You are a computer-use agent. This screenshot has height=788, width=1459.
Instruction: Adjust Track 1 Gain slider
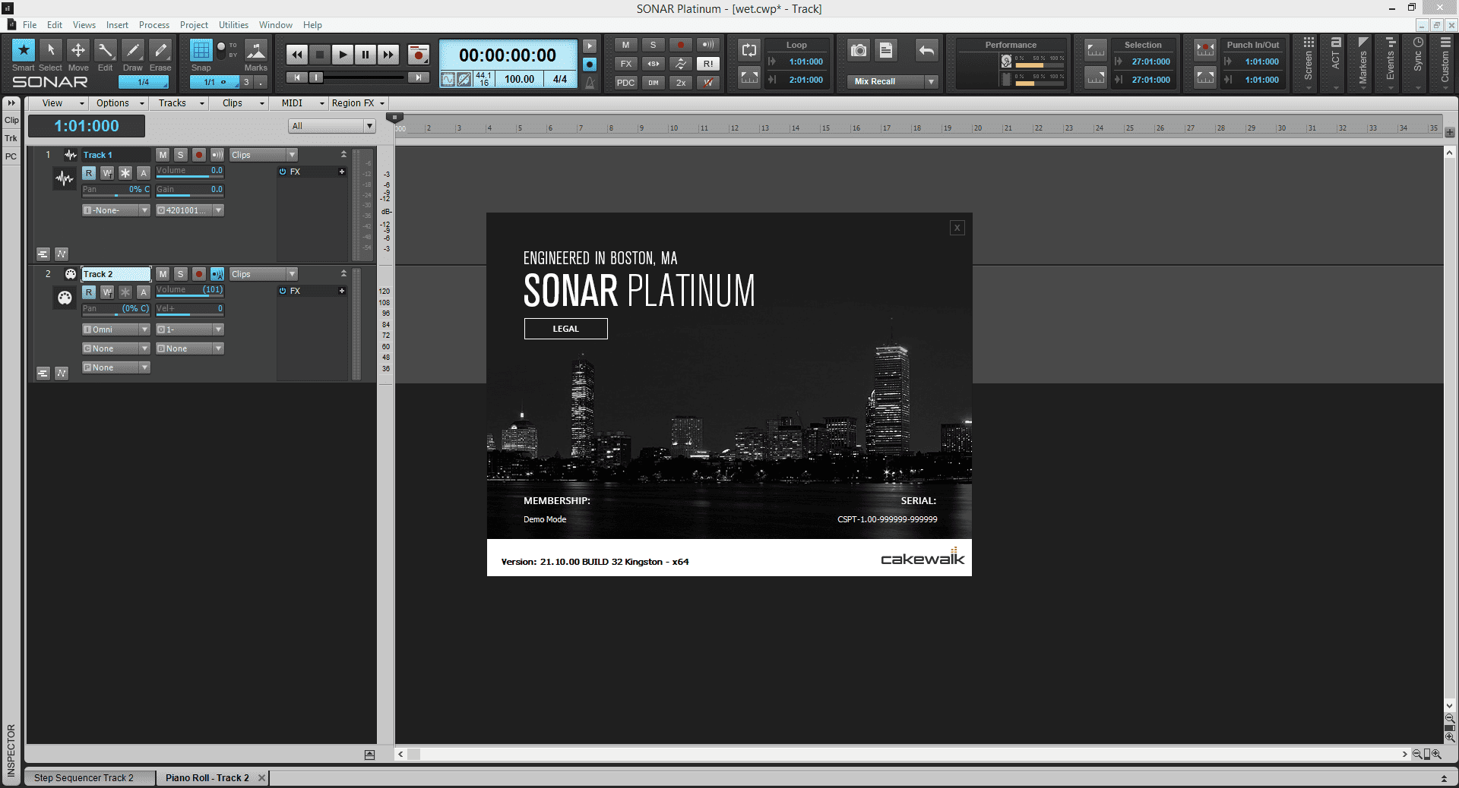190,190
